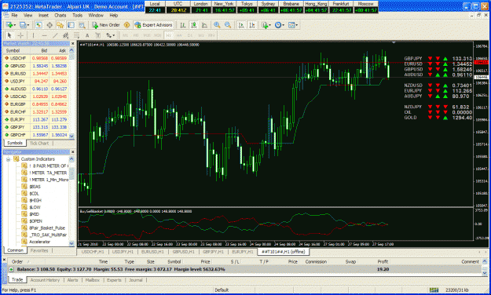Switch to the Favorites tab in Navigator

39,250
